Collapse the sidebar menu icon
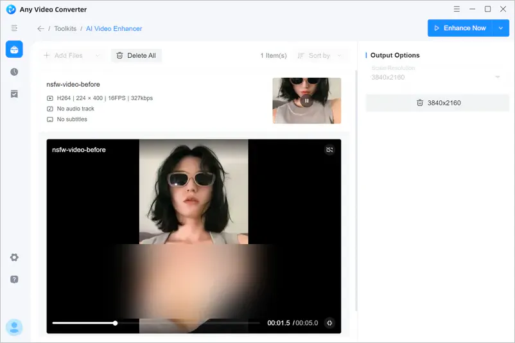The width and height of the screenshot is (515, 343). tap(14, 28)
